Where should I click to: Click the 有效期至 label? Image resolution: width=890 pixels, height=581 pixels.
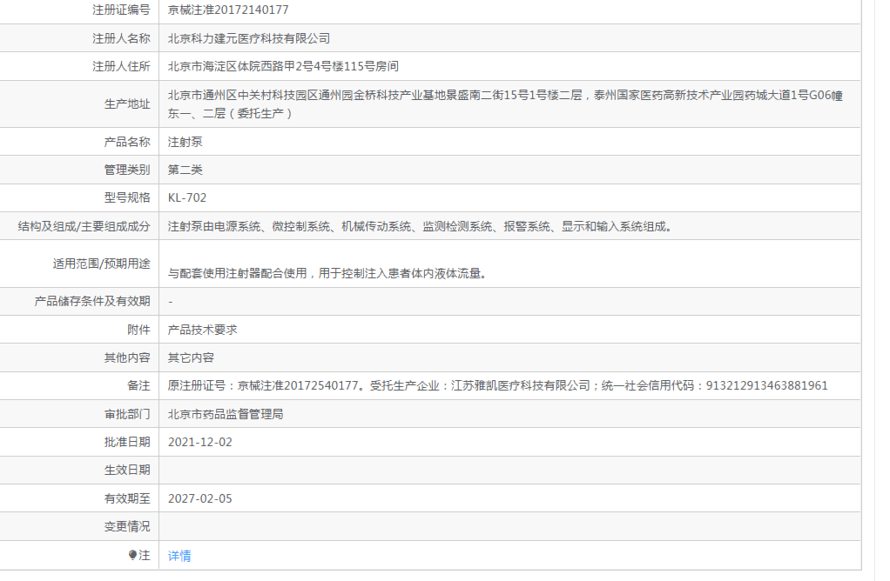coord(127,499)
